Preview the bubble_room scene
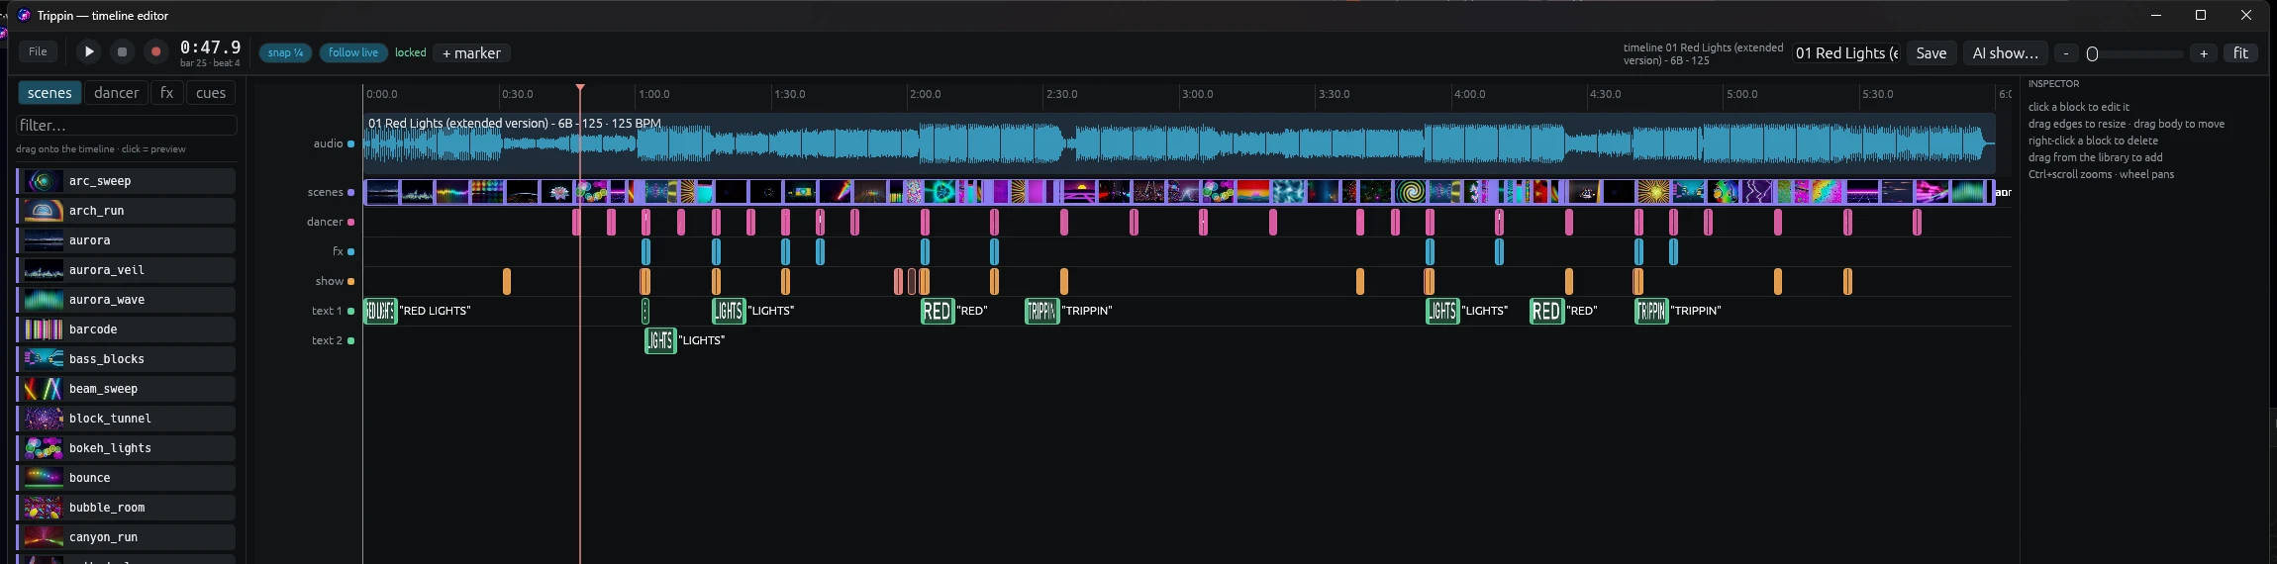This screenshot has width=2277, height=564. click(127, 508)
